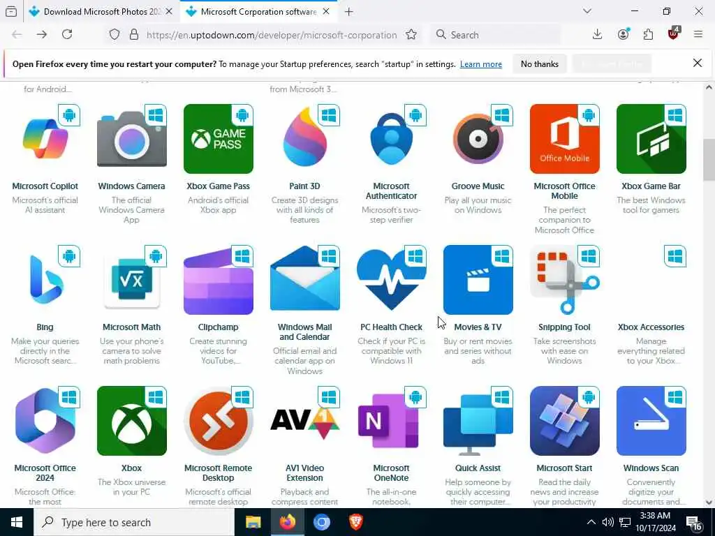Click the green Xbox app icon
Viewport: 715px width, 536px height.
[132, 421]
